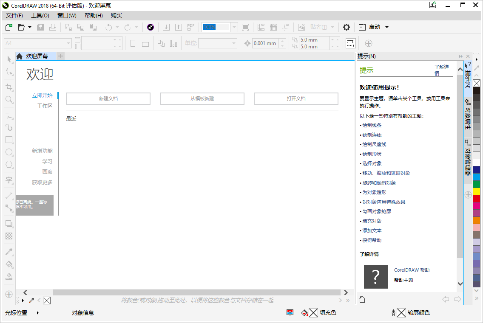Open the 帮助(H) menu

point(94,15)
